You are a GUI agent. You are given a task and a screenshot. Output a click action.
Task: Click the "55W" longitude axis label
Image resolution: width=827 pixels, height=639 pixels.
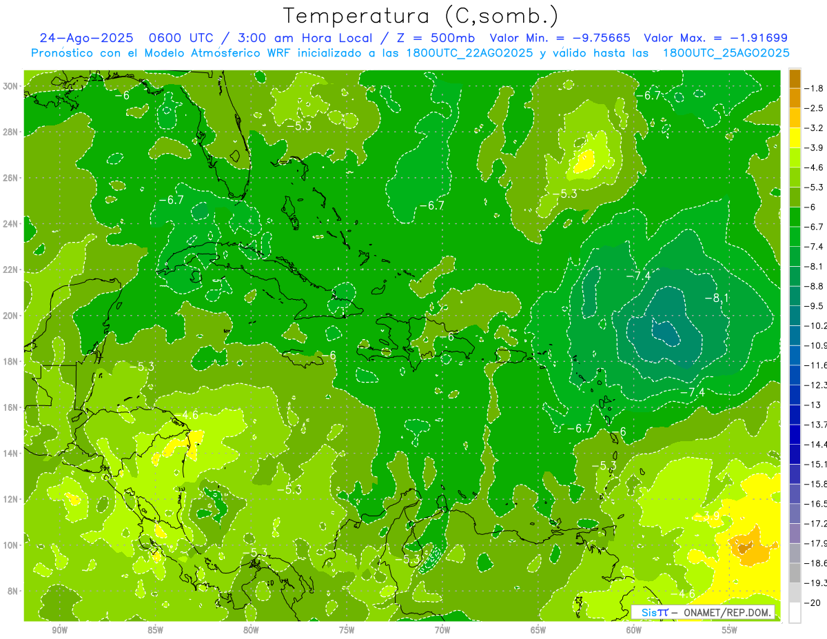[731, 630]
